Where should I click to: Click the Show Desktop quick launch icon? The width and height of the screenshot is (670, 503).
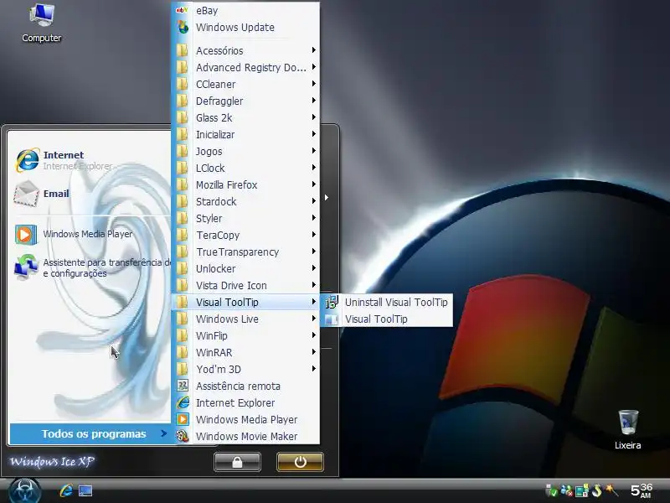point(85,490)
